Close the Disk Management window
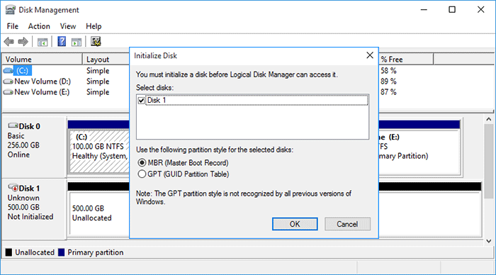Image resolution: width=496 pixels, height=275 pixels. [480, 10]
